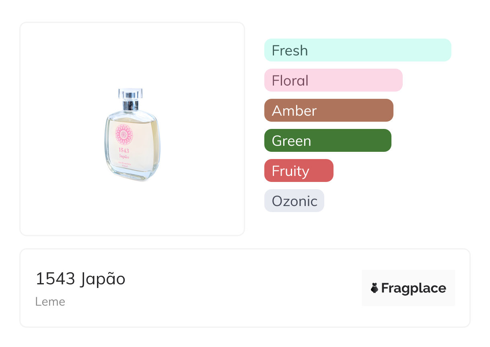The height and width of the screenshot is (347, 490).
Task: Click the pink "1543" text on bottle label
Action: 124,151
